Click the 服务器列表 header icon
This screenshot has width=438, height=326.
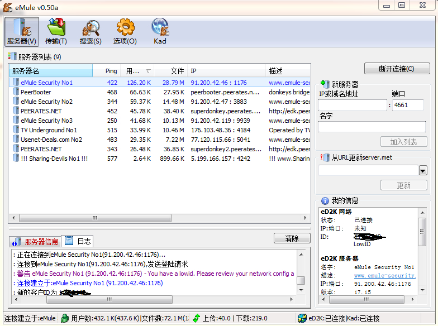(x=12, y=56)
